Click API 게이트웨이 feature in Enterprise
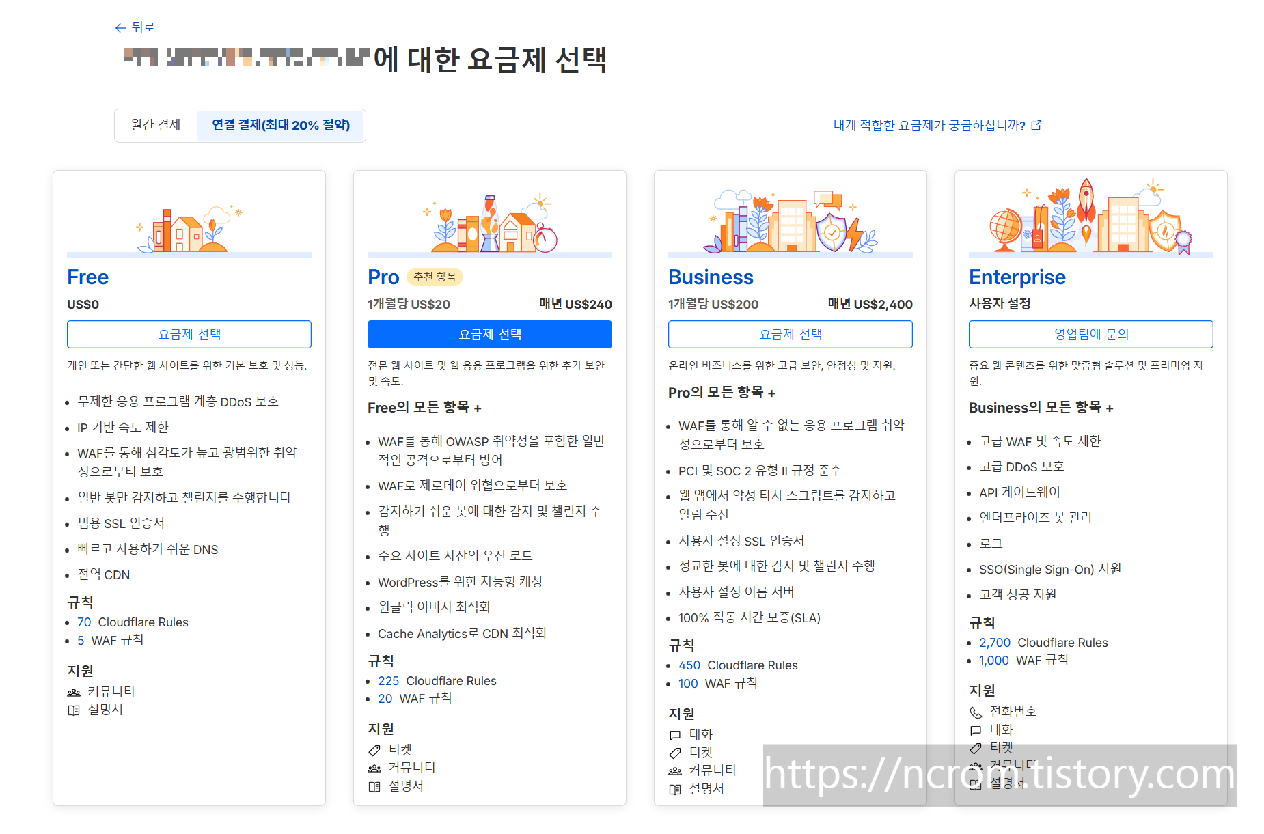 1019,492
